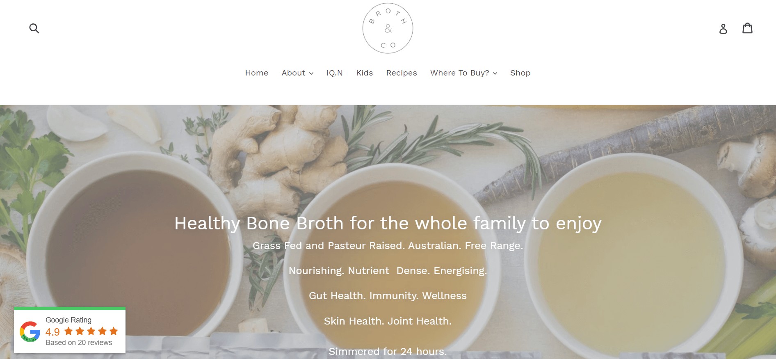Select the Kids navigation link
The height and width of the screenshot is (359, 776).
(x=364, y=73)
